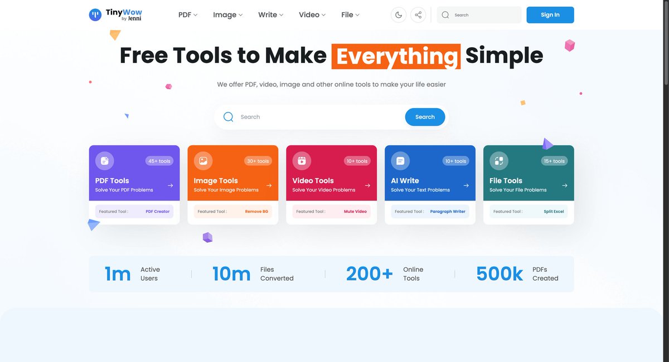Click the arrow on AI Write card

click(x=466, y=185)
